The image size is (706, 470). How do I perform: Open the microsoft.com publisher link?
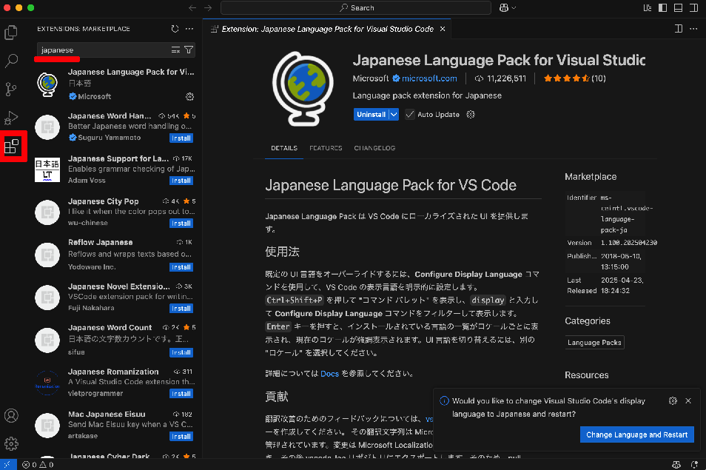pyautogui.click(x=429, y=78)
